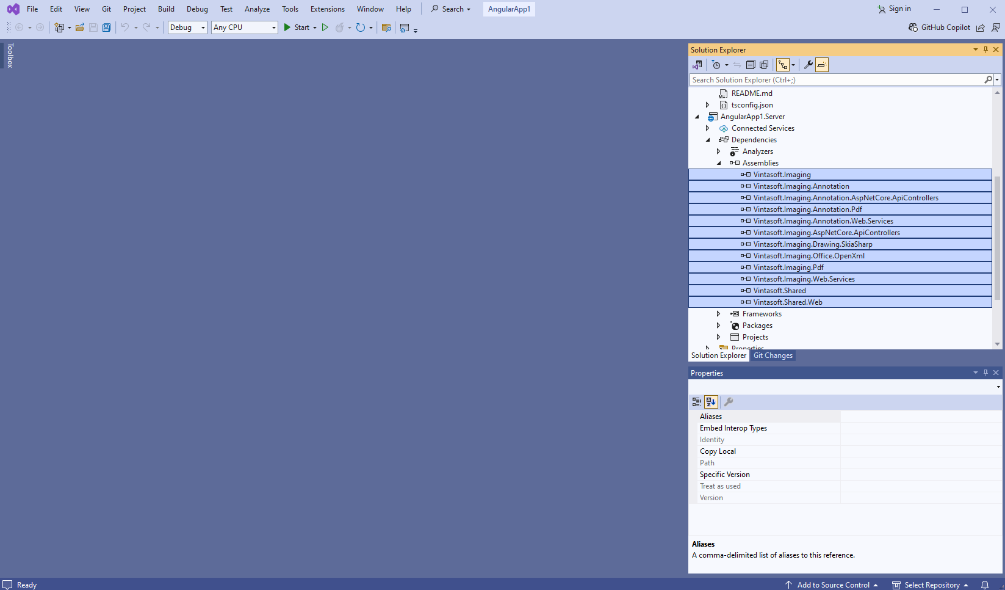Viewport: 1005px width, 590px height.
Task: Expand the Frameworks node
Action: click(x=719, y=314)
